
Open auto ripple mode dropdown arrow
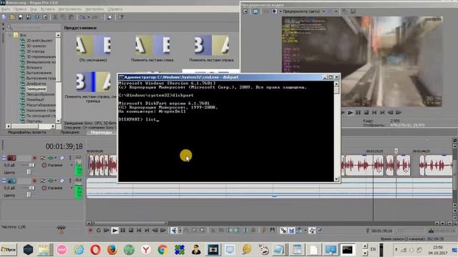coord(306,231)
